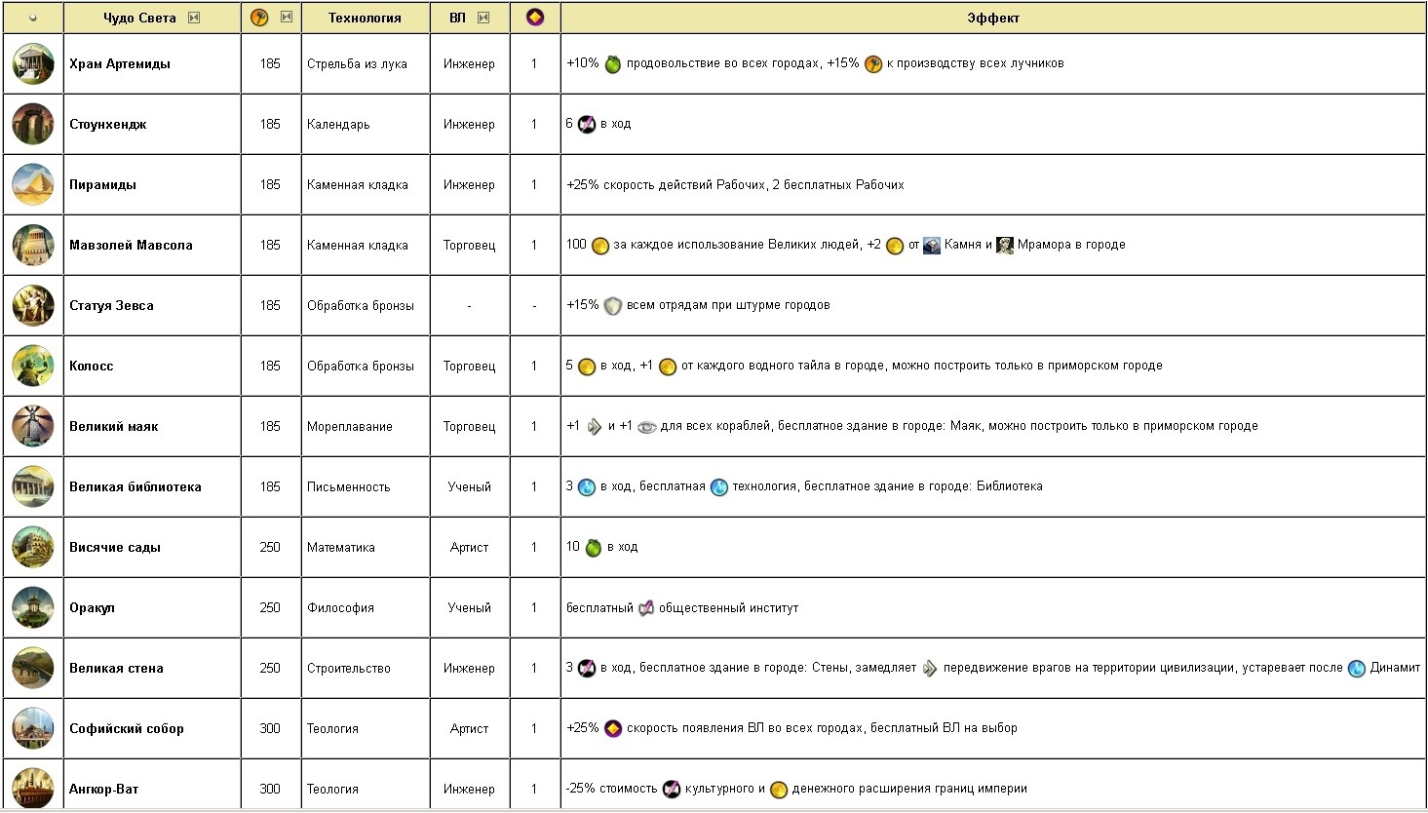The image size is (1428, 813).
Task: Click the Pyramids wonder icon
Action: (33, 185)
